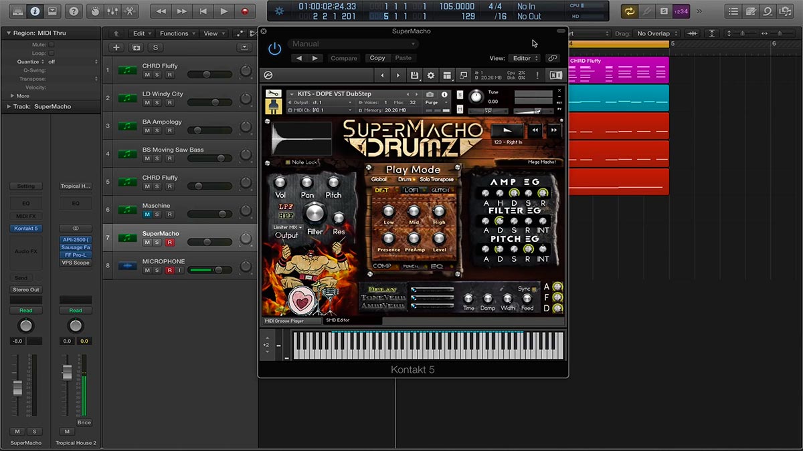Screen dimensions: 803x451
Task: Open the Quick Help question mark icon
Action: 74,11
